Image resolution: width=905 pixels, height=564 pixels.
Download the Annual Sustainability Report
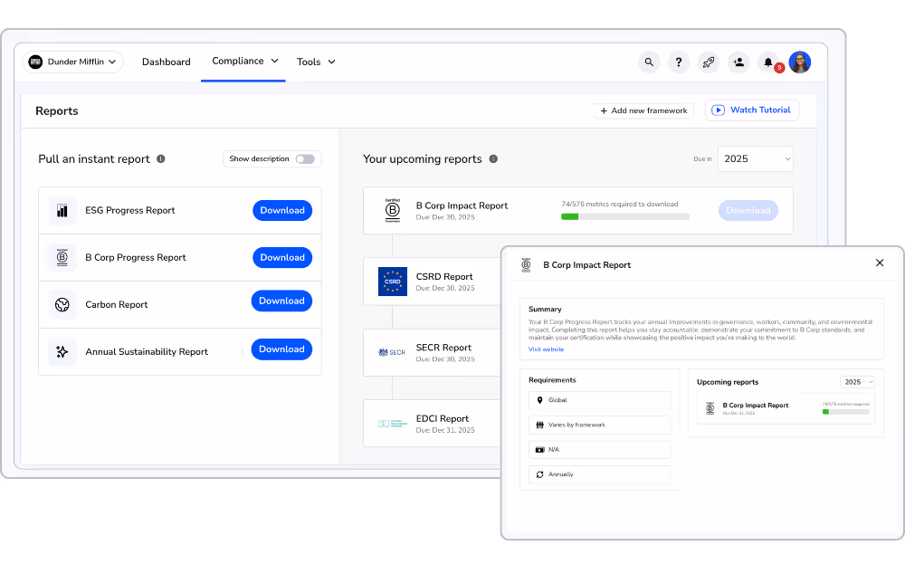[x=281, y=349]
